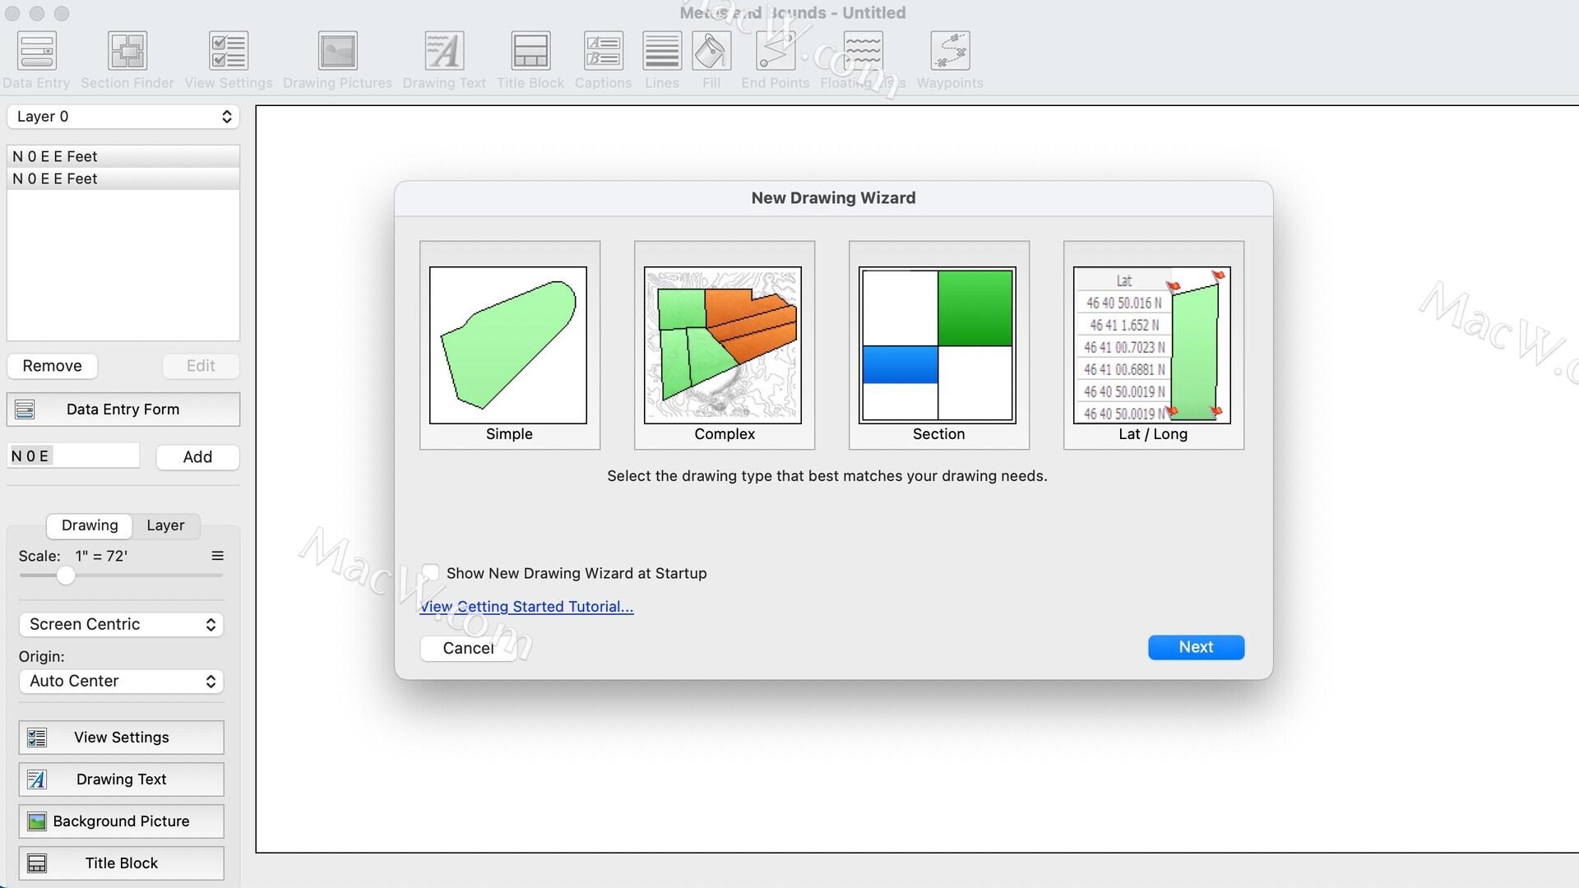Click the Add button
The width and height of the screenshot is (1579, 888).
coord(197,457)
